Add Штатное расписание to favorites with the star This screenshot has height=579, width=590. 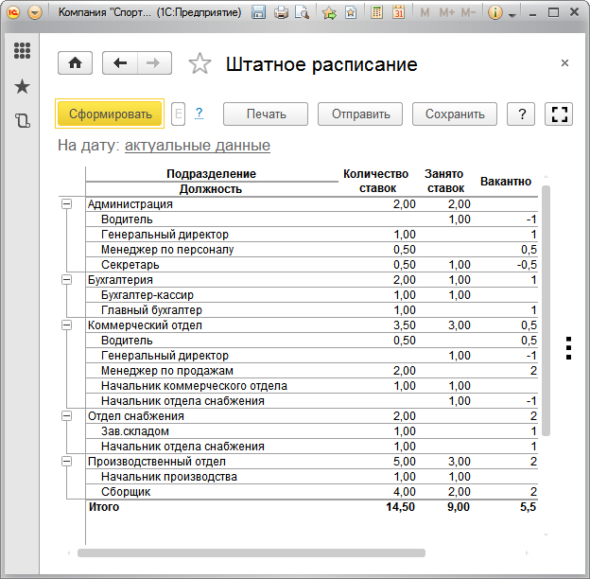[x=200, y=64]
